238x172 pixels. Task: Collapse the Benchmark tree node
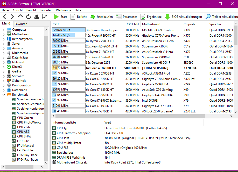(4, 95)
